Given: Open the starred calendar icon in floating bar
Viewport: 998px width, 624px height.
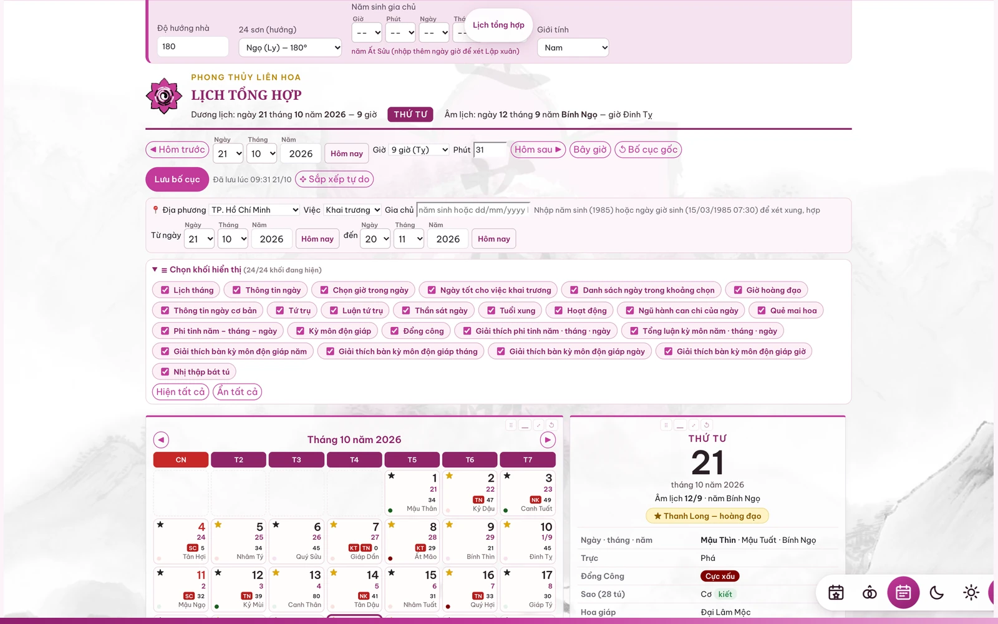Looking at the screenshot, I should pos(836,593).
